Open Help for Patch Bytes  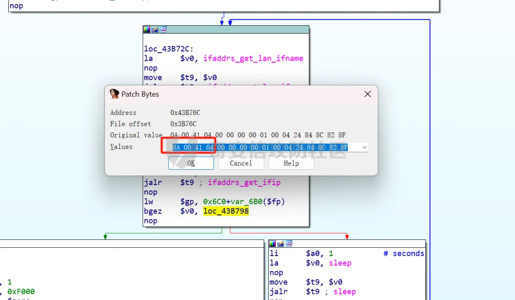click(x=291, y=164)
